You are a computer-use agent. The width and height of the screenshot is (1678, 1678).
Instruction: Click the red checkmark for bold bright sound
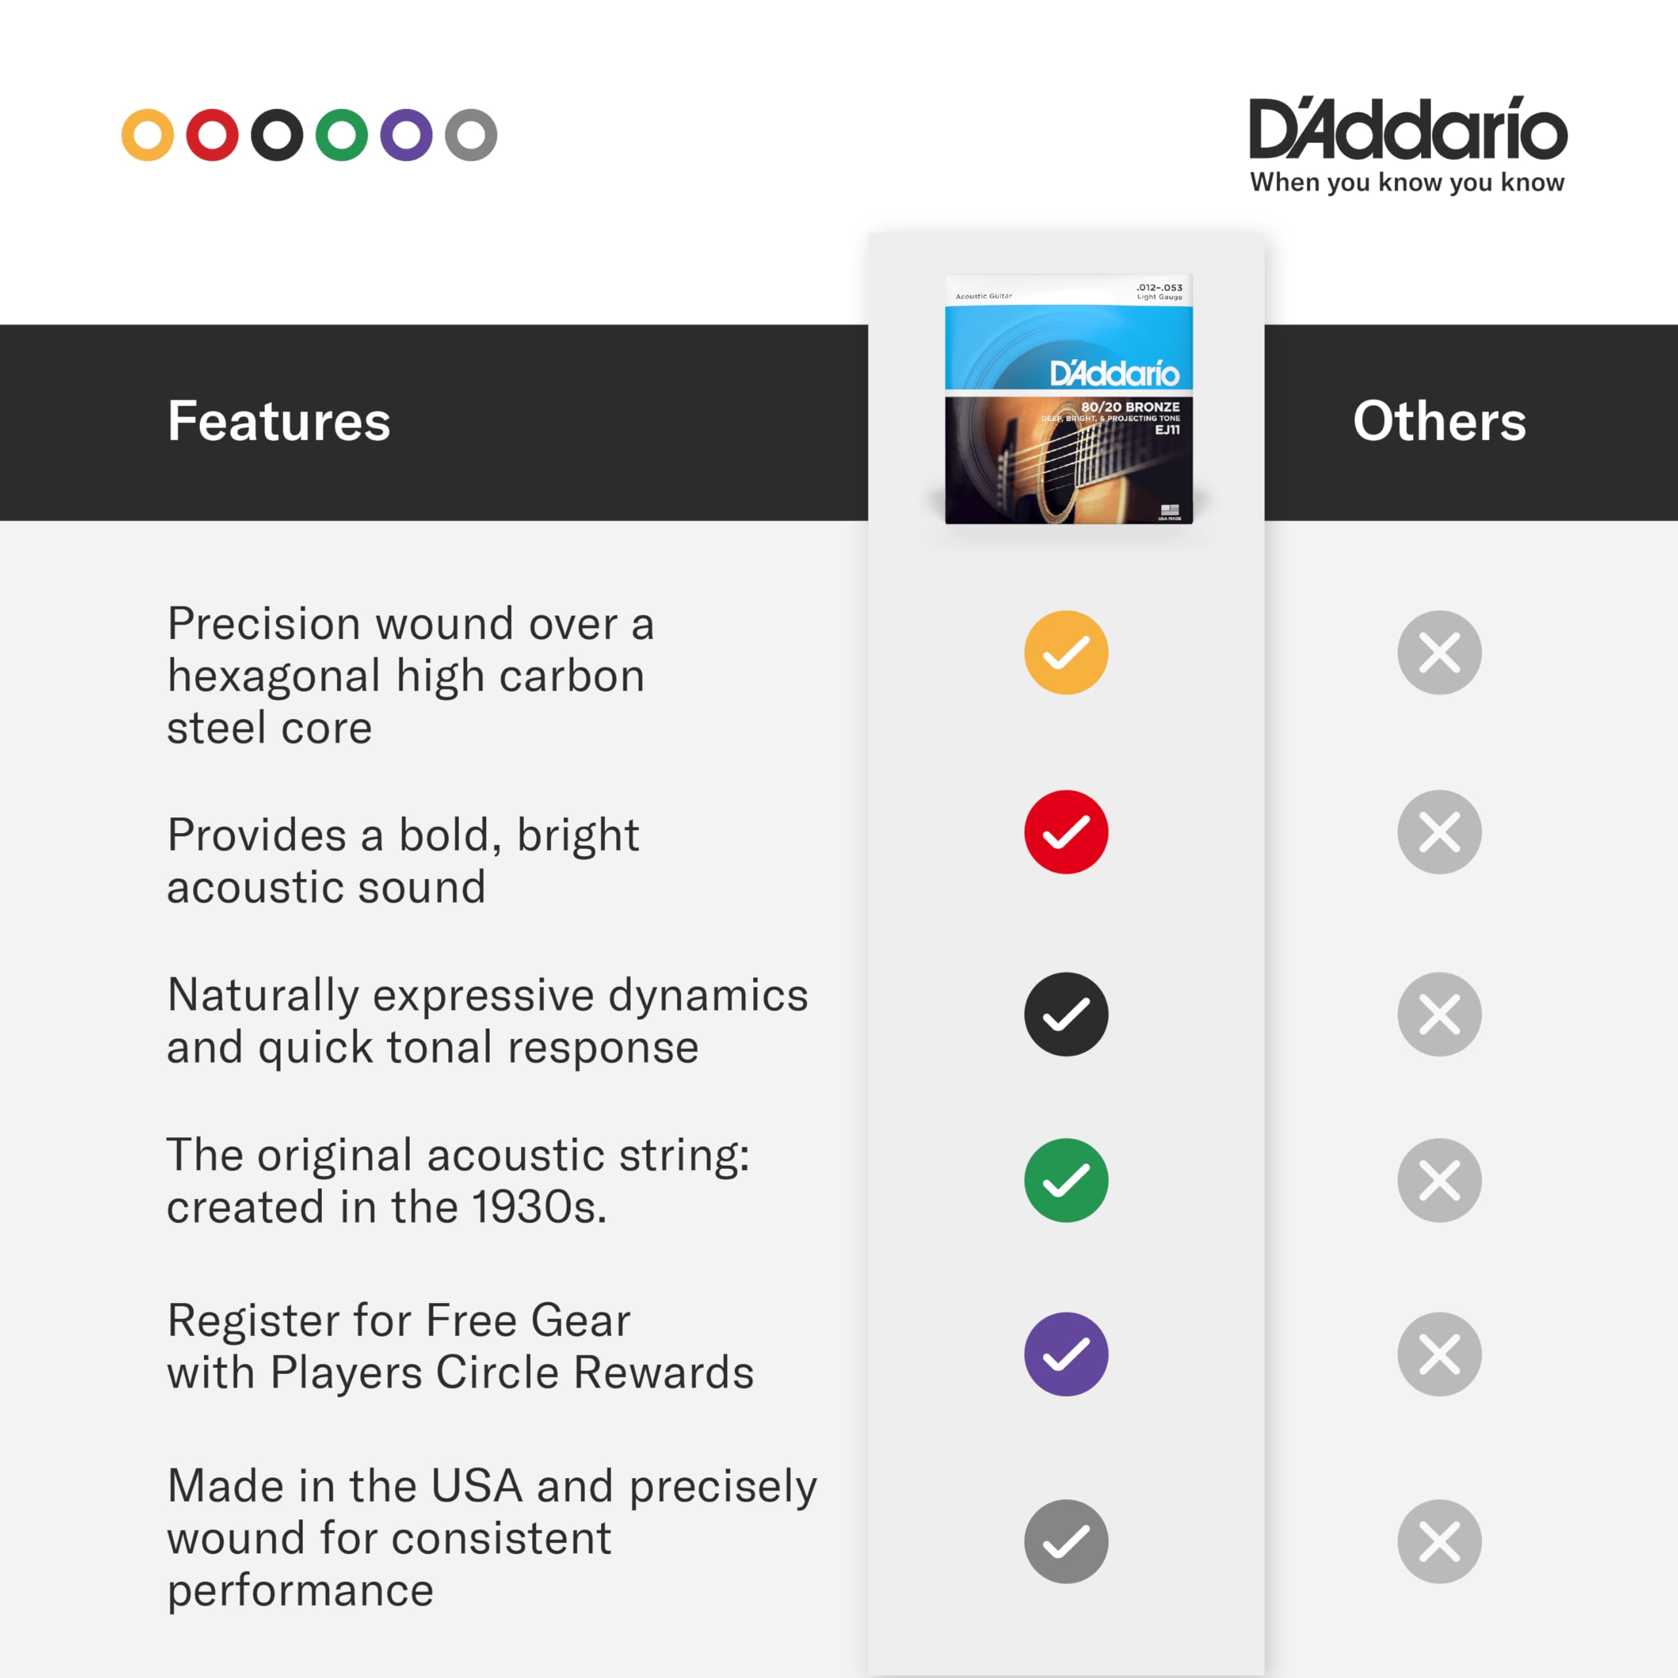pos(1066,832)
